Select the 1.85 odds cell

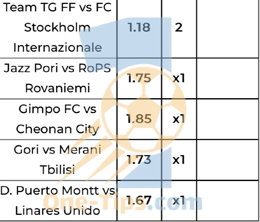point(139,119)
